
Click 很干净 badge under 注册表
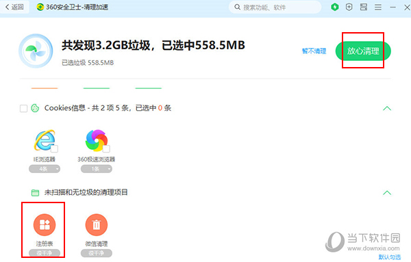[x=45, y=253]
